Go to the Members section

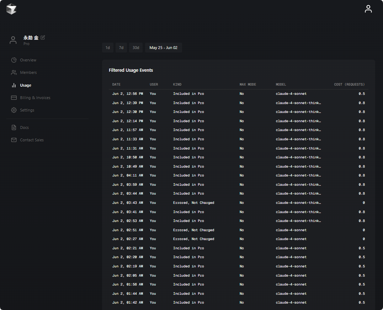pos(28,72)
